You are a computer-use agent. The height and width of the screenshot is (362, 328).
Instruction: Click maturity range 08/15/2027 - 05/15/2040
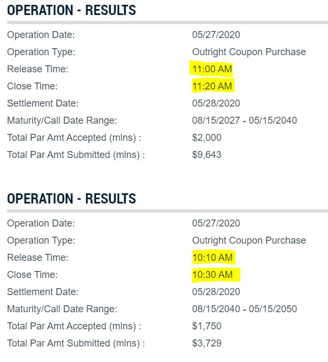point(245,120)
